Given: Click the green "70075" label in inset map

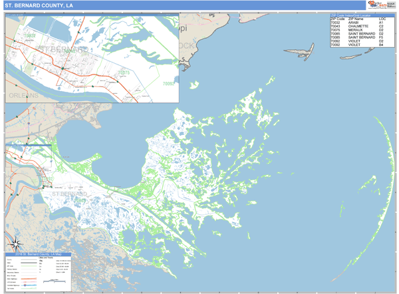Looking at the screenshot, I should point(124,73).
